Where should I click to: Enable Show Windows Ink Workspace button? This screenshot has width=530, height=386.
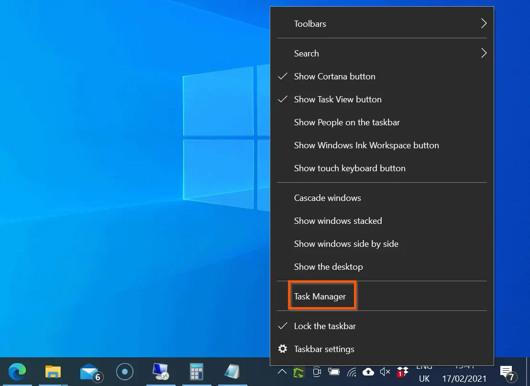coord(382,145)
